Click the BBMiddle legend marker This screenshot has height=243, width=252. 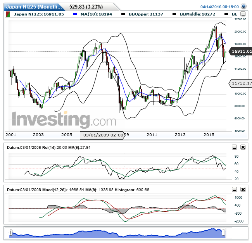(174, 14)
